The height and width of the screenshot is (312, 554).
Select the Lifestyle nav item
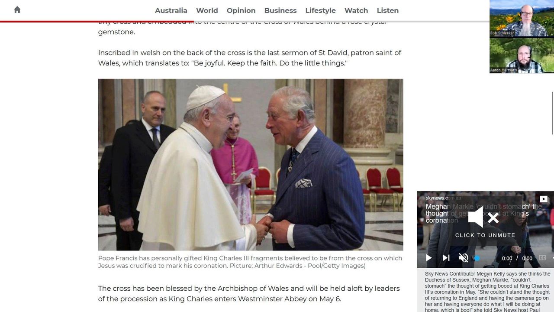[320, 10]
